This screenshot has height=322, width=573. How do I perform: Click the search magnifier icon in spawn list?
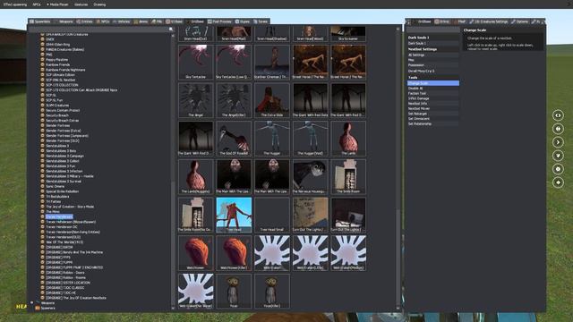(171, 30)
